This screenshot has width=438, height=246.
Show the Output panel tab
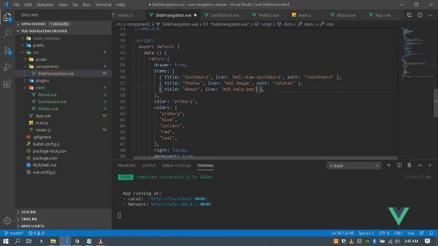point(149,165)
